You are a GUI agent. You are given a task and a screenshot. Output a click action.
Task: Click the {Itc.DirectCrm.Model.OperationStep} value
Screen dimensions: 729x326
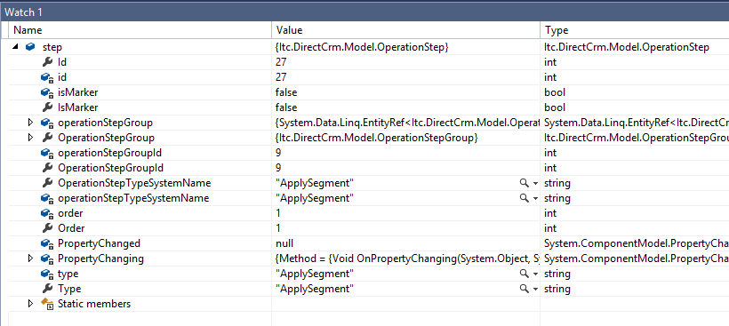pyautogui.click(x=362, y=47)
